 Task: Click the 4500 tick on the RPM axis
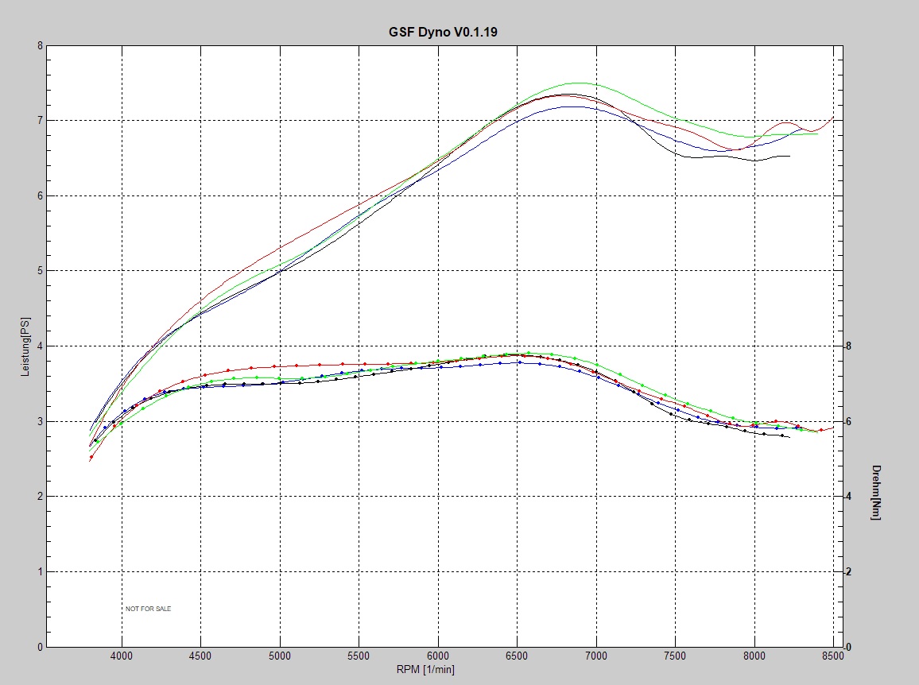click(x=200, y=656)
